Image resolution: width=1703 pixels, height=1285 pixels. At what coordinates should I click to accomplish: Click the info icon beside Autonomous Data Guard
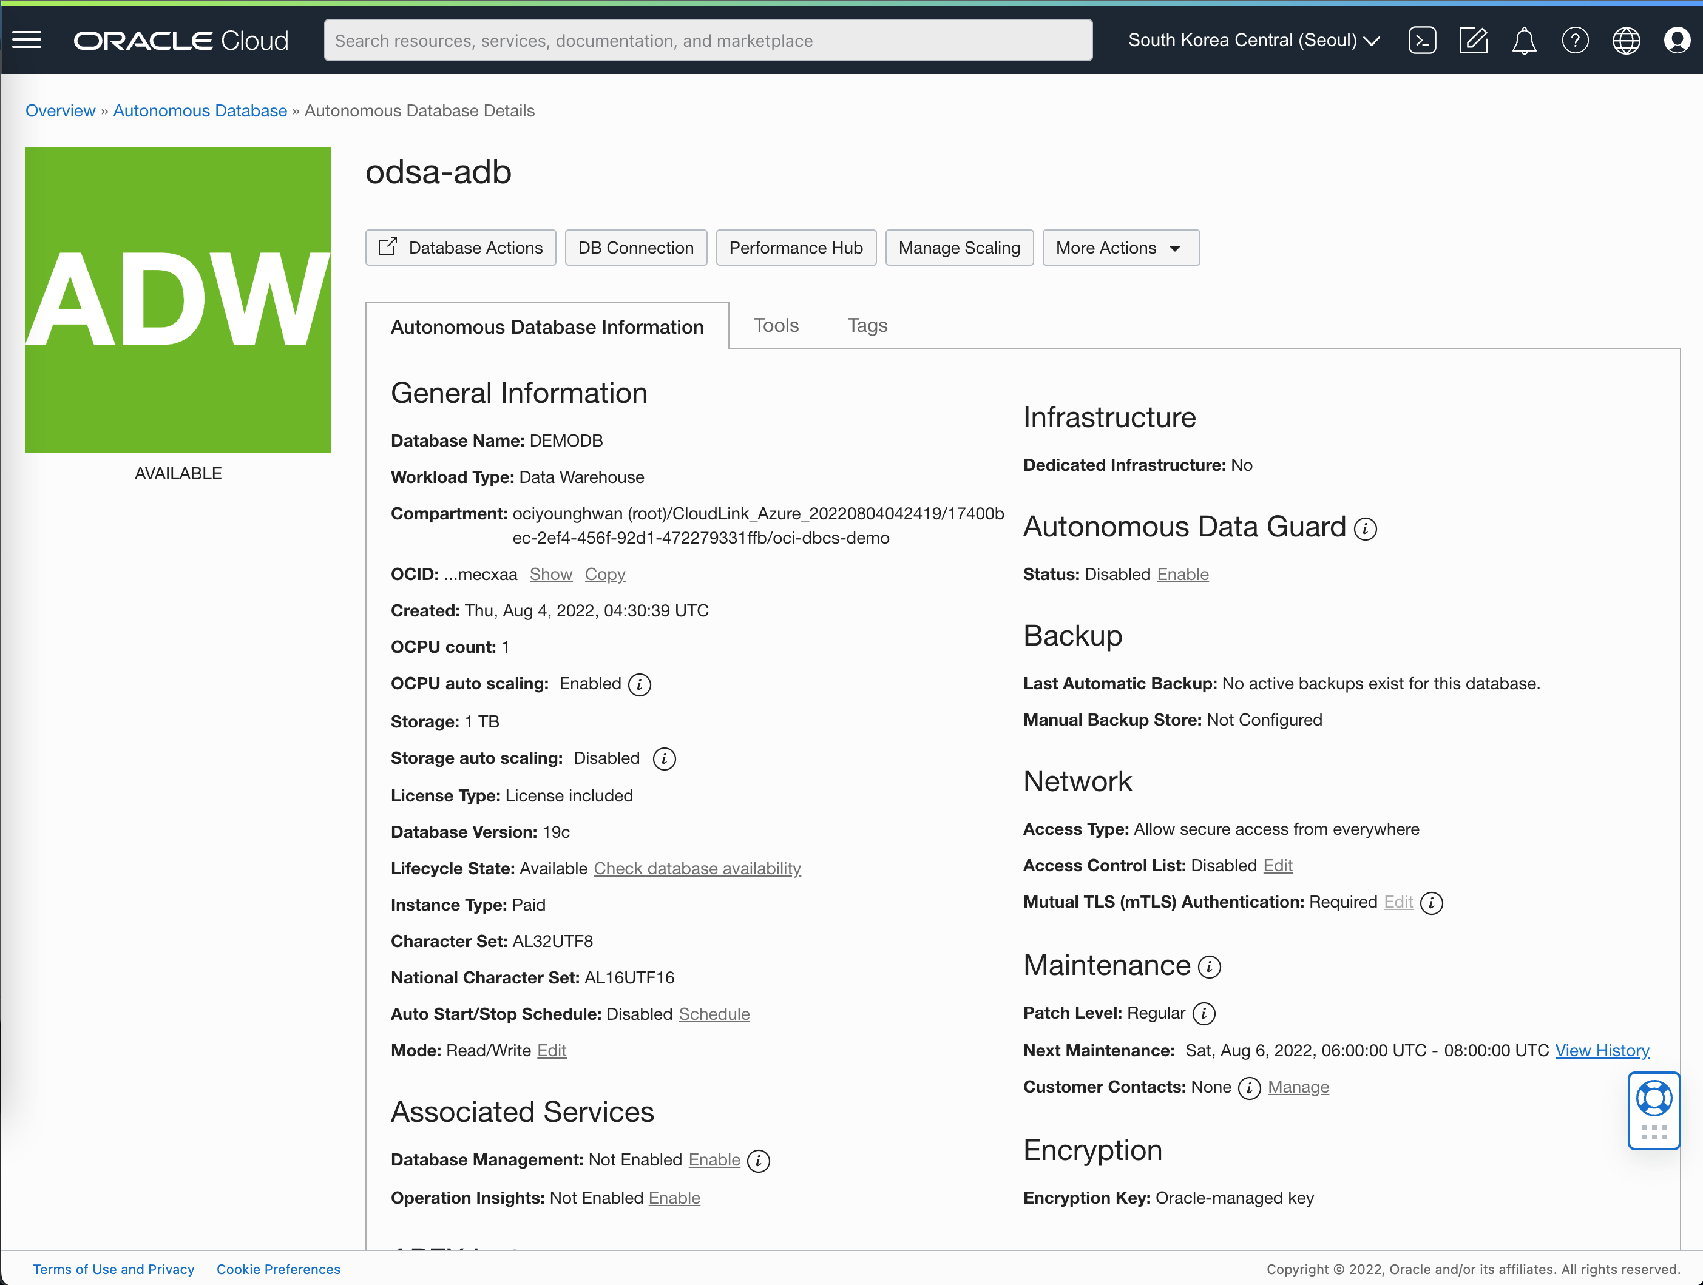pos(1365,530)
